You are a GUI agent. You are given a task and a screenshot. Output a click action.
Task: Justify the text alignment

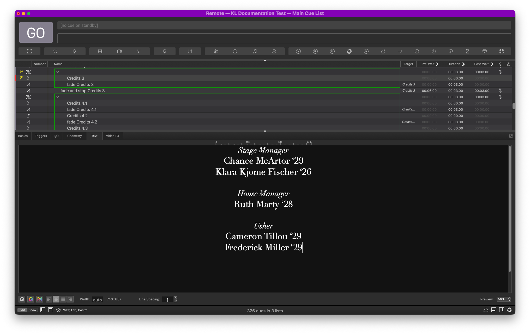pos(63,299)
